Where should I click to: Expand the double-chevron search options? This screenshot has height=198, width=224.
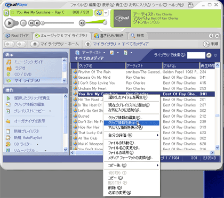pos(215,55)
